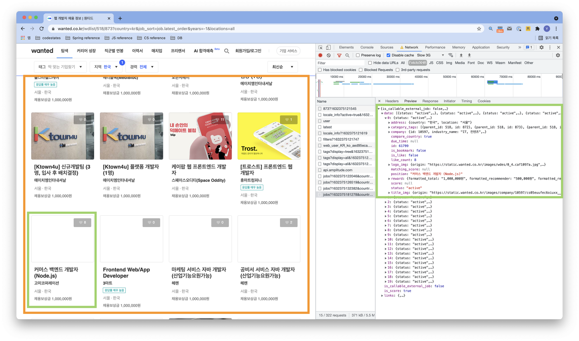Check Has blocked cookies checkbox
Image resolution: width=579 pixels, height=341 pixels.
click(320, 70)
